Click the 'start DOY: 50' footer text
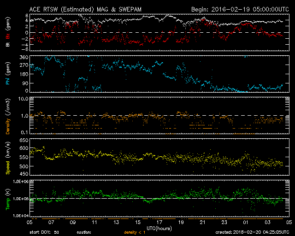Viewport: 295px width, 236px height. pos(44,232)
